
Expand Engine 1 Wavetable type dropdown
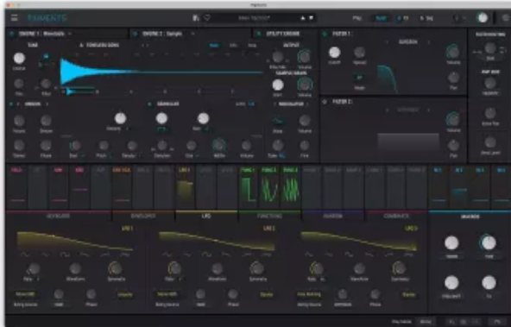pos(70,34)
